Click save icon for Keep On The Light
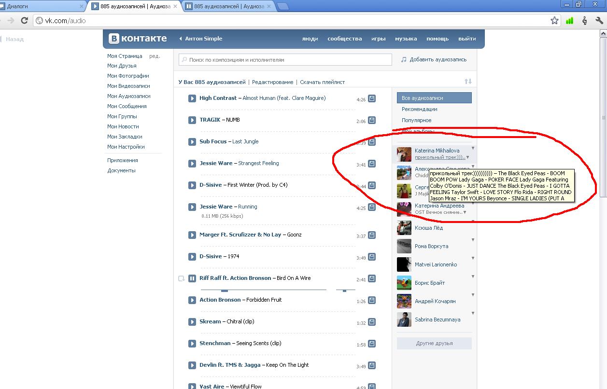This screenshot has height=389, width=607. [372, 365]
